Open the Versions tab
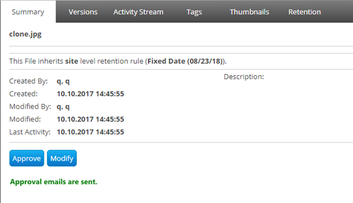The height and width of the screenshot is (203, 353). (x=83, y=12)
